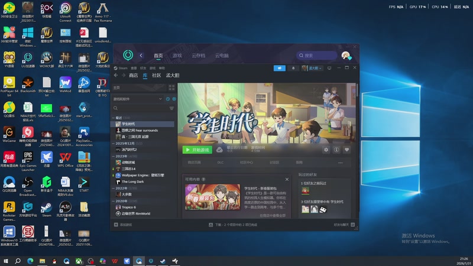
Task: Collapse the 2022年 games group
Action: [114, 188]
